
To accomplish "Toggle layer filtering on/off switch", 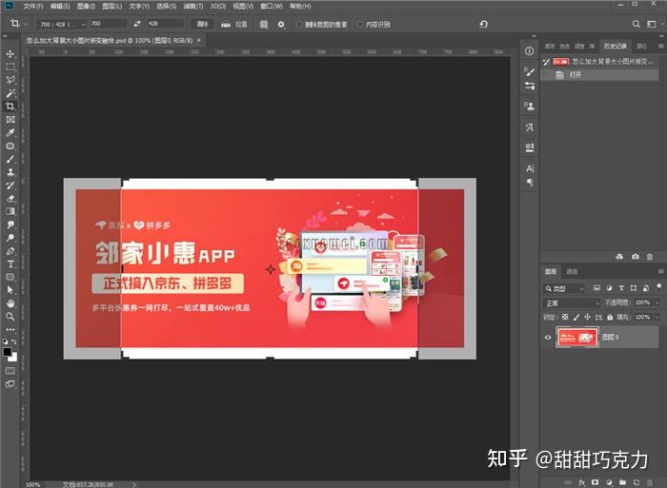I will pyautogui.click(x=659, y=286).
